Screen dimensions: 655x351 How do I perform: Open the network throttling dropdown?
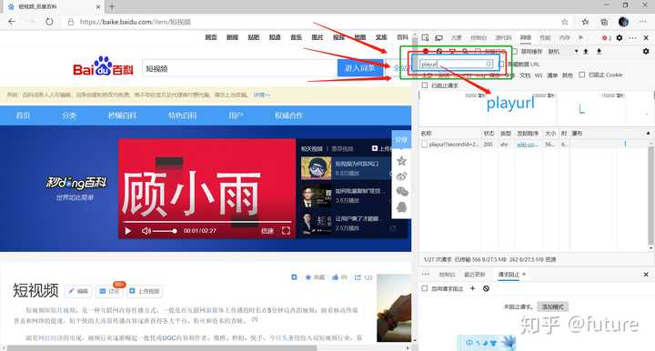click(563, 51)
